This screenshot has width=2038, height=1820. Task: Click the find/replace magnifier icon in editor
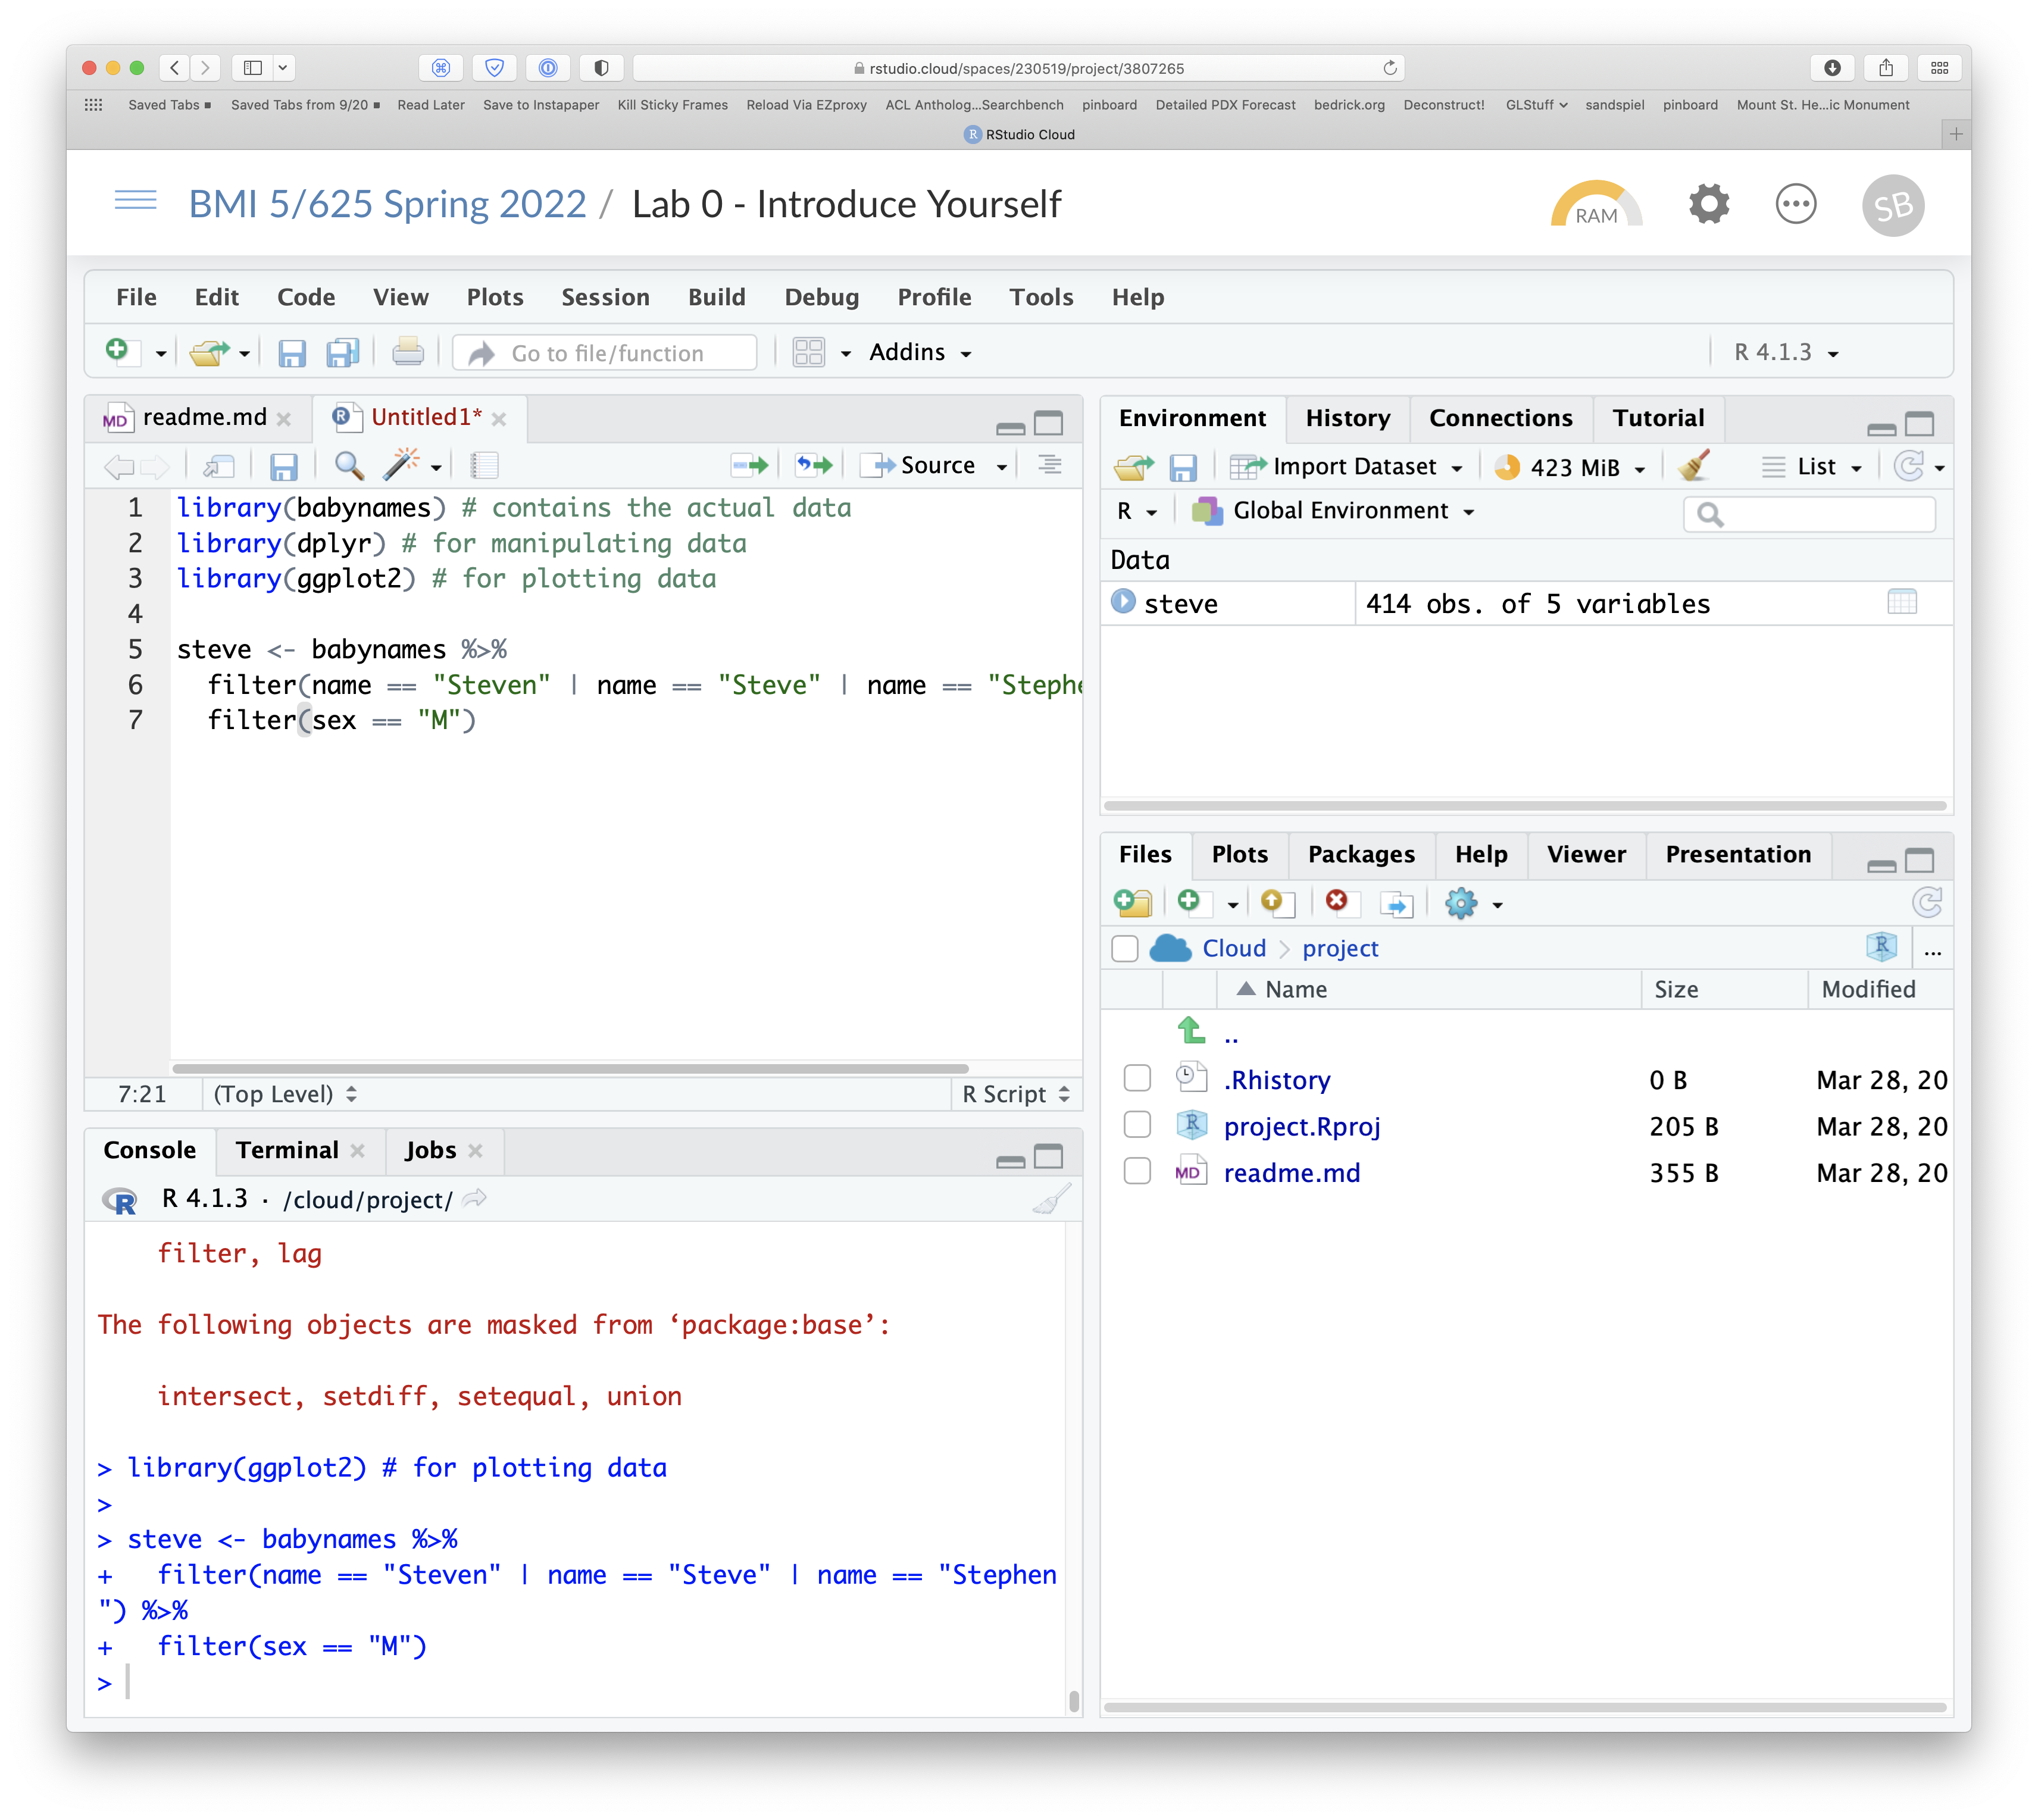pos(348,465)
